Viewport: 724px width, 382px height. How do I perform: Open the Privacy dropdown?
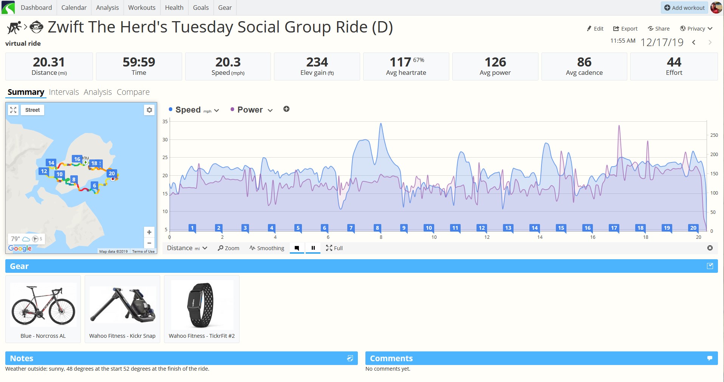pyautogui.click(x=696, y=29)
